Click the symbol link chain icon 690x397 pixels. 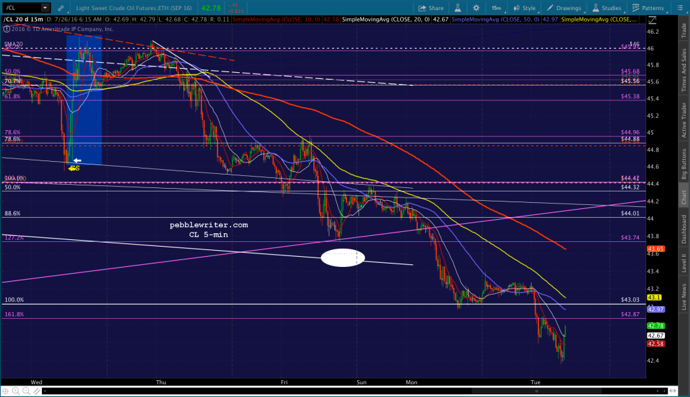click(61, 8)
